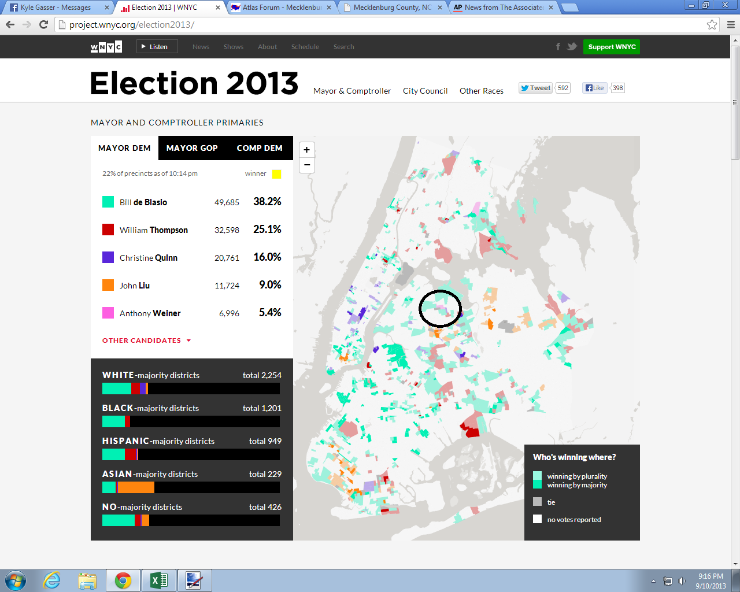Click the Facebook Like button
Image resolution: width=740 pixels, height=592 pixels.
point(595,88)
